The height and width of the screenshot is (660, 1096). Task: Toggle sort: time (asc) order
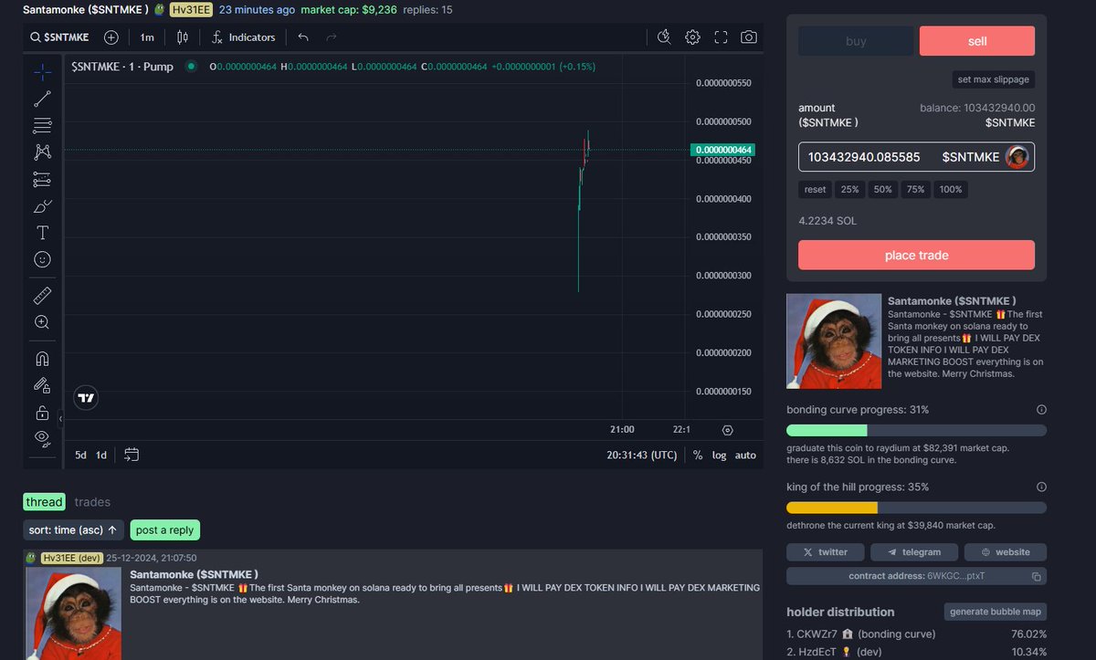click(73, 529)
